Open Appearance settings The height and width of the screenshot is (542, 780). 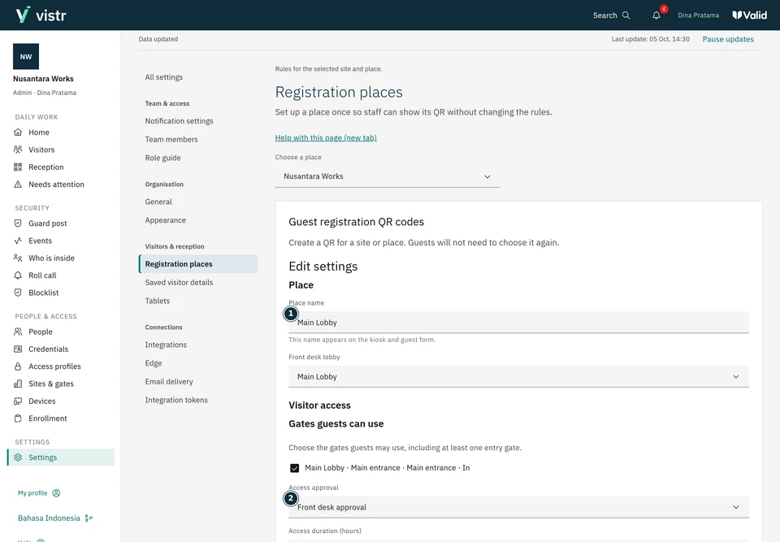[165, 220]
